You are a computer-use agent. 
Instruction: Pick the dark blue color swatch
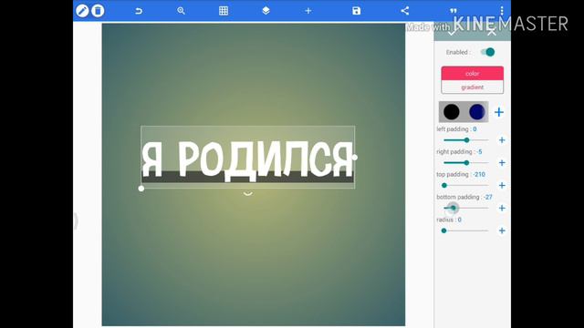pos(476,111)
